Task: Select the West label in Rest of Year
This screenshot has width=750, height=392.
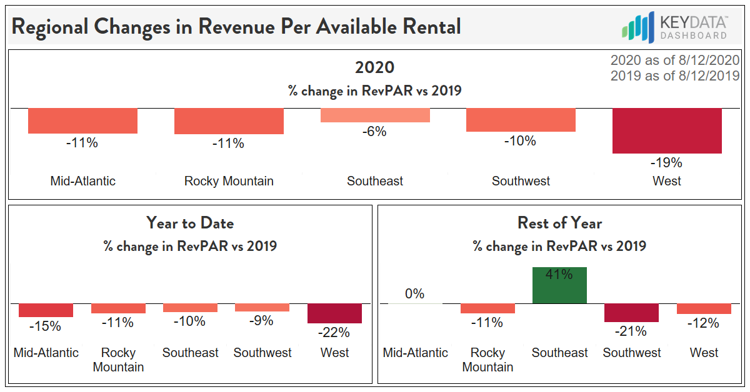Action: click(704, 353)
